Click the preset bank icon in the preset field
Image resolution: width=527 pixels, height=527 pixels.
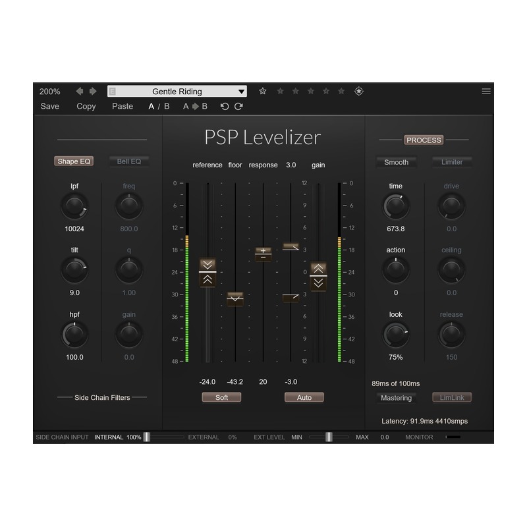(112, 92)
